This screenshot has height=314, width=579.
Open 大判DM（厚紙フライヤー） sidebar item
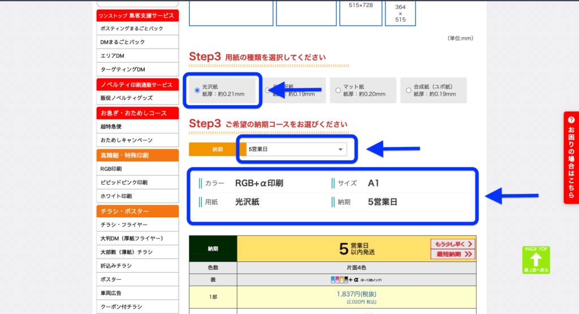tap(137, 238)
